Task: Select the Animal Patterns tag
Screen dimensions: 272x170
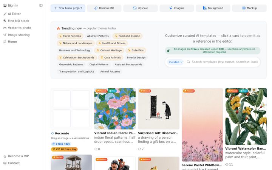Action: click(110, 72)
